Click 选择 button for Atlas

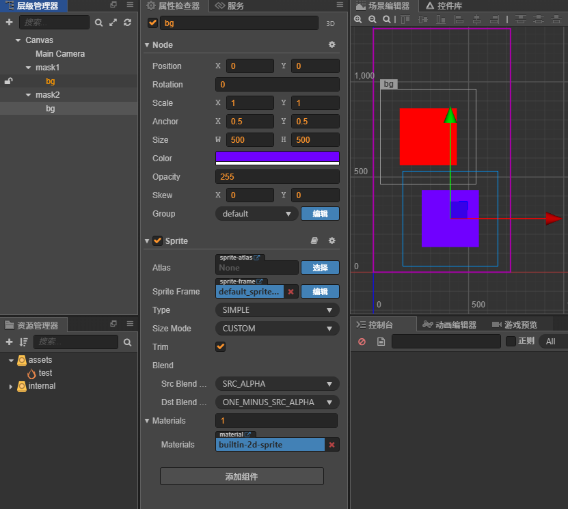[320, 268]
